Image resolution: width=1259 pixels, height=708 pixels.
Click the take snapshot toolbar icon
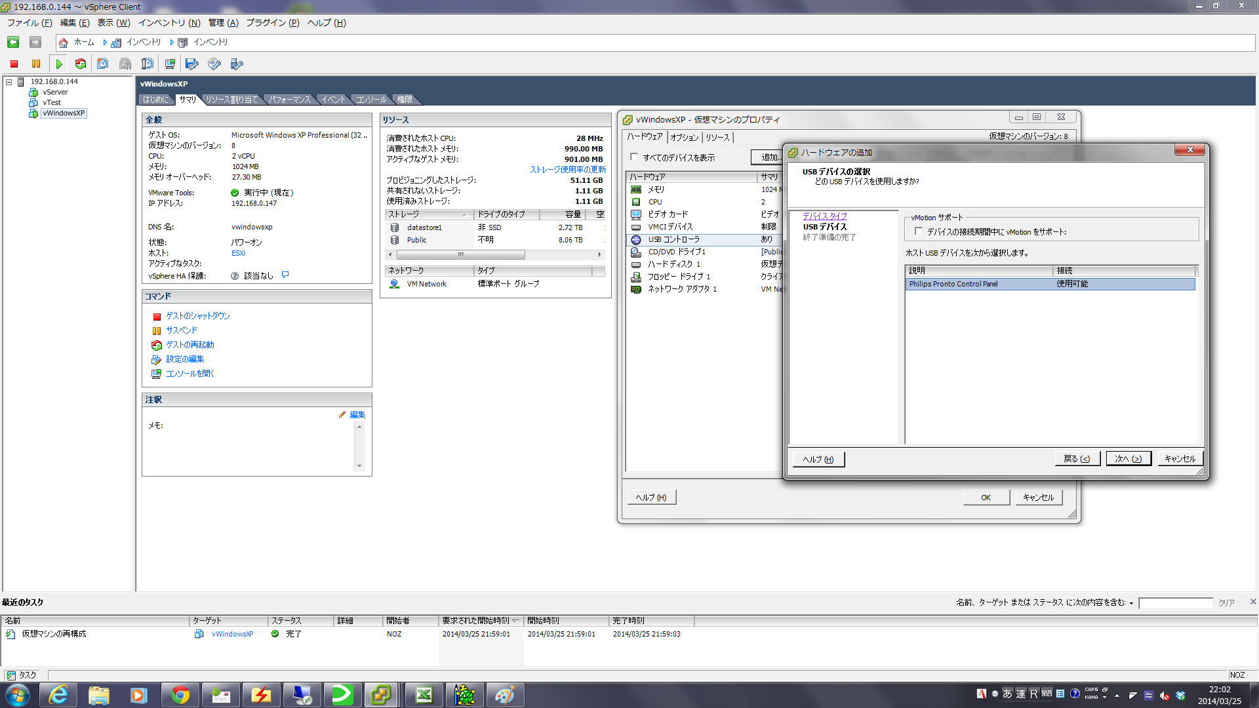click(x=103, y=64)
